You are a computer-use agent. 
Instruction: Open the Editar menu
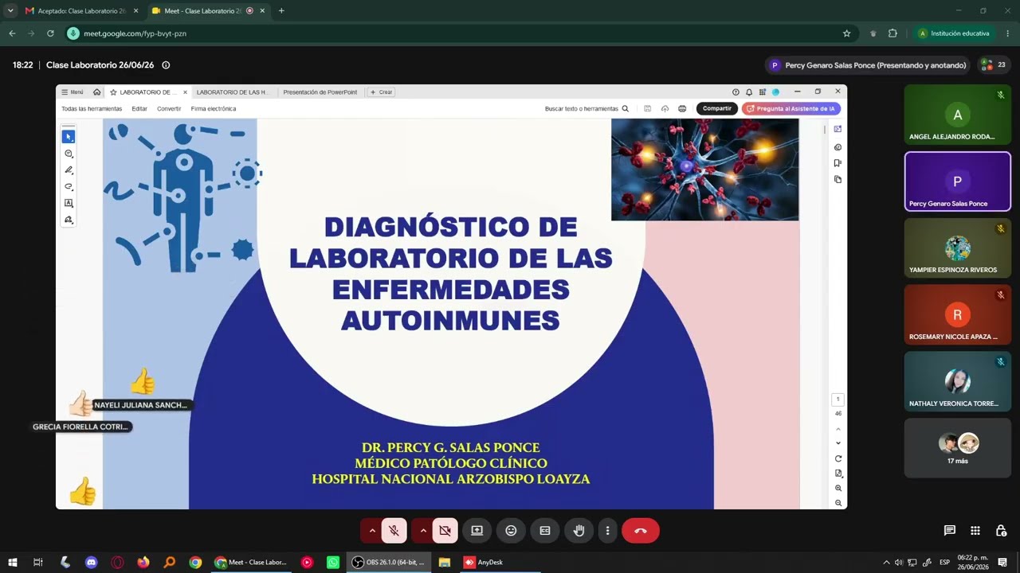(139, 109)
